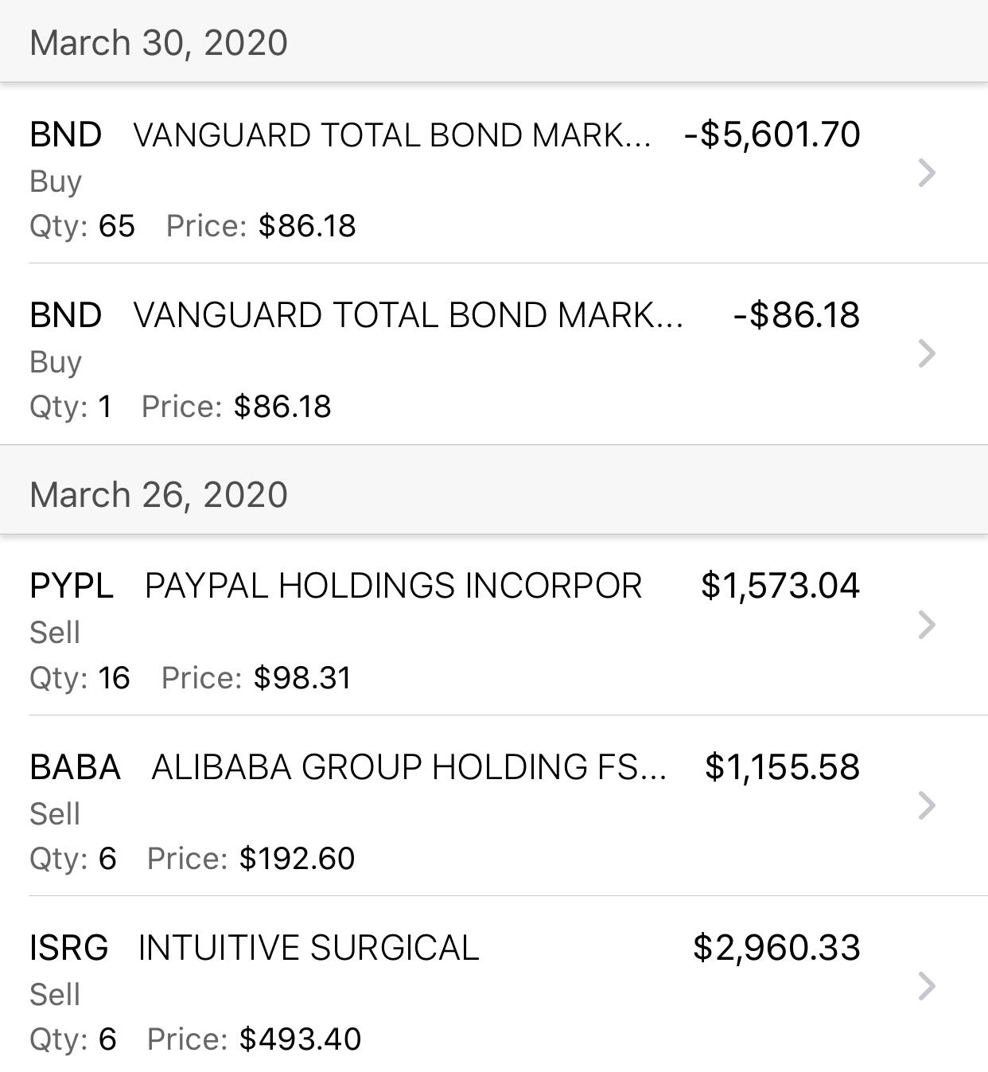Open the -$5,601.70 transaction amount
The width and height of the screenshot is (988, 1072).
click(x=772, y=134)
